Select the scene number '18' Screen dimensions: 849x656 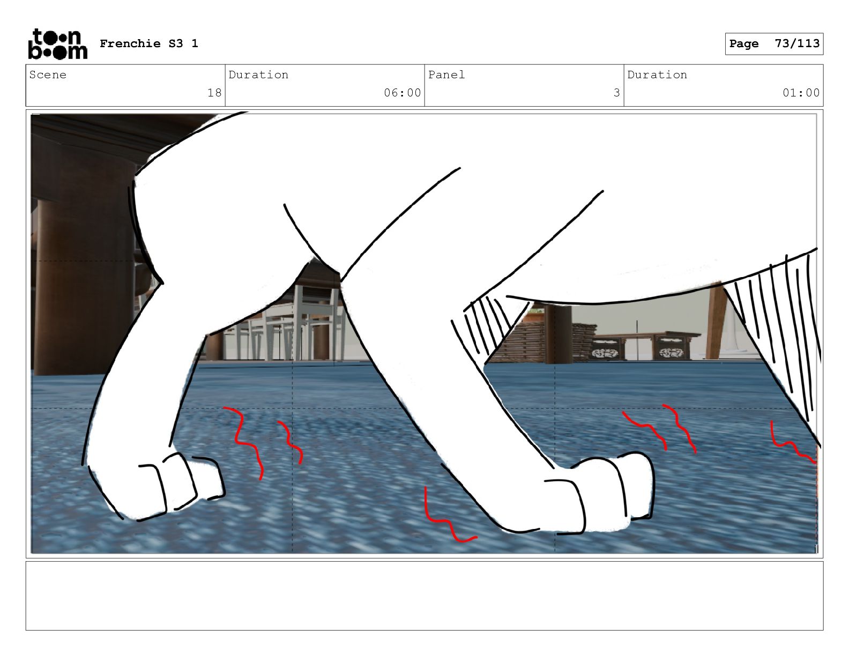[x=214, y=93]
